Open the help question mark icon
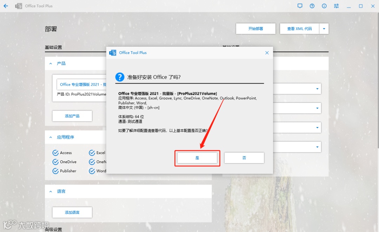Viewport: 379px width, 232px height. 312,6
